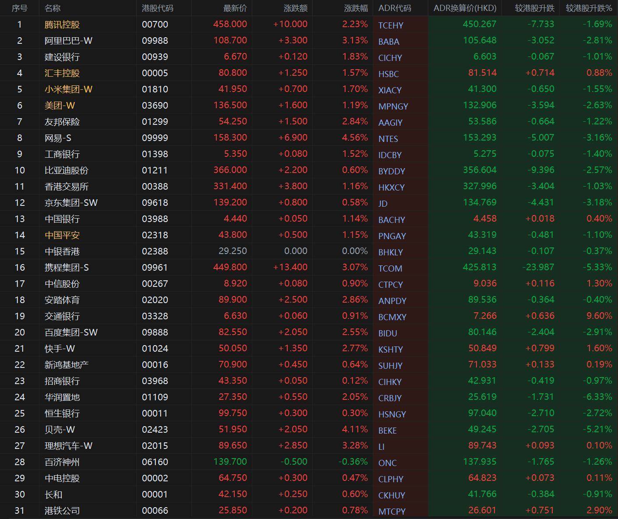The height and width of the screenshot is (519, 618).
Task: Sort by the 较港股升跌 column header
Action: pos(535,8)
